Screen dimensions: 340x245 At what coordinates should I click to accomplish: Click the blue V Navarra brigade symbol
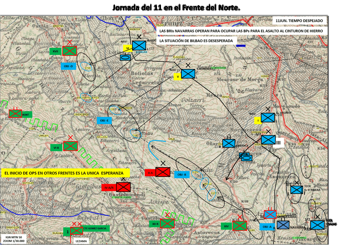(x=188, y=73)
